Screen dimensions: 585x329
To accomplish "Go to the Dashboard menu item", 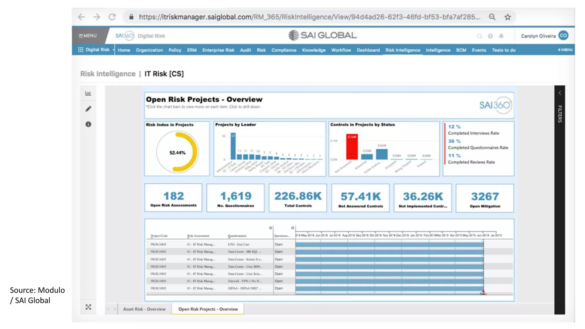I will point(368,50).
